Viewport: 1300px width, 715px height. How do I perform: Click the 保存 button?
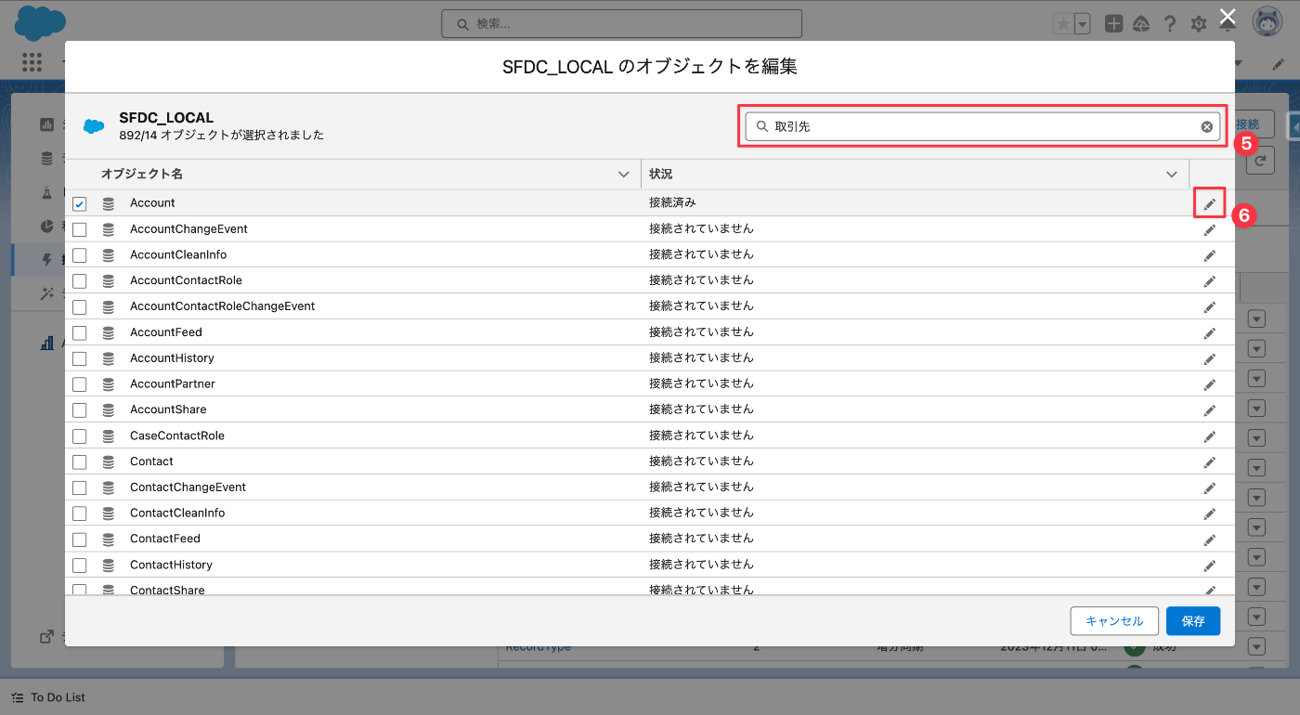(1193, 621)
